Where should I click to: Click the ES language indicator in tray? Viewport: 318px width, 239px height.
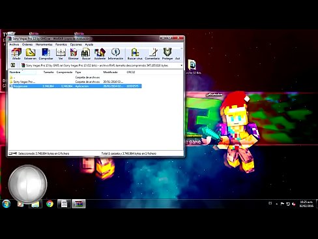[270, 203]
